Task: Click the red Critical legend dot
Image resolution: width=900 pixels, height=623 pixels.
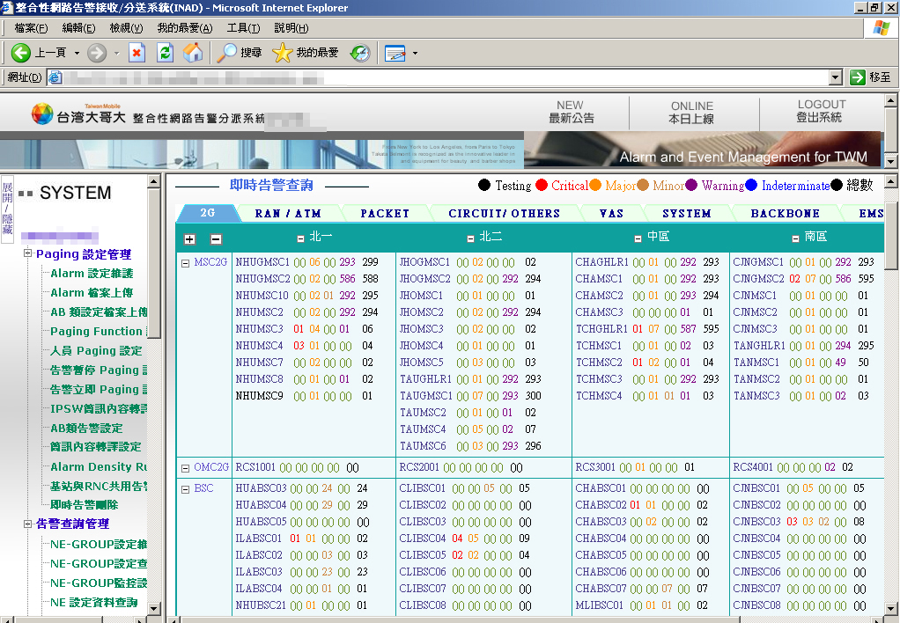Action: 542,186
